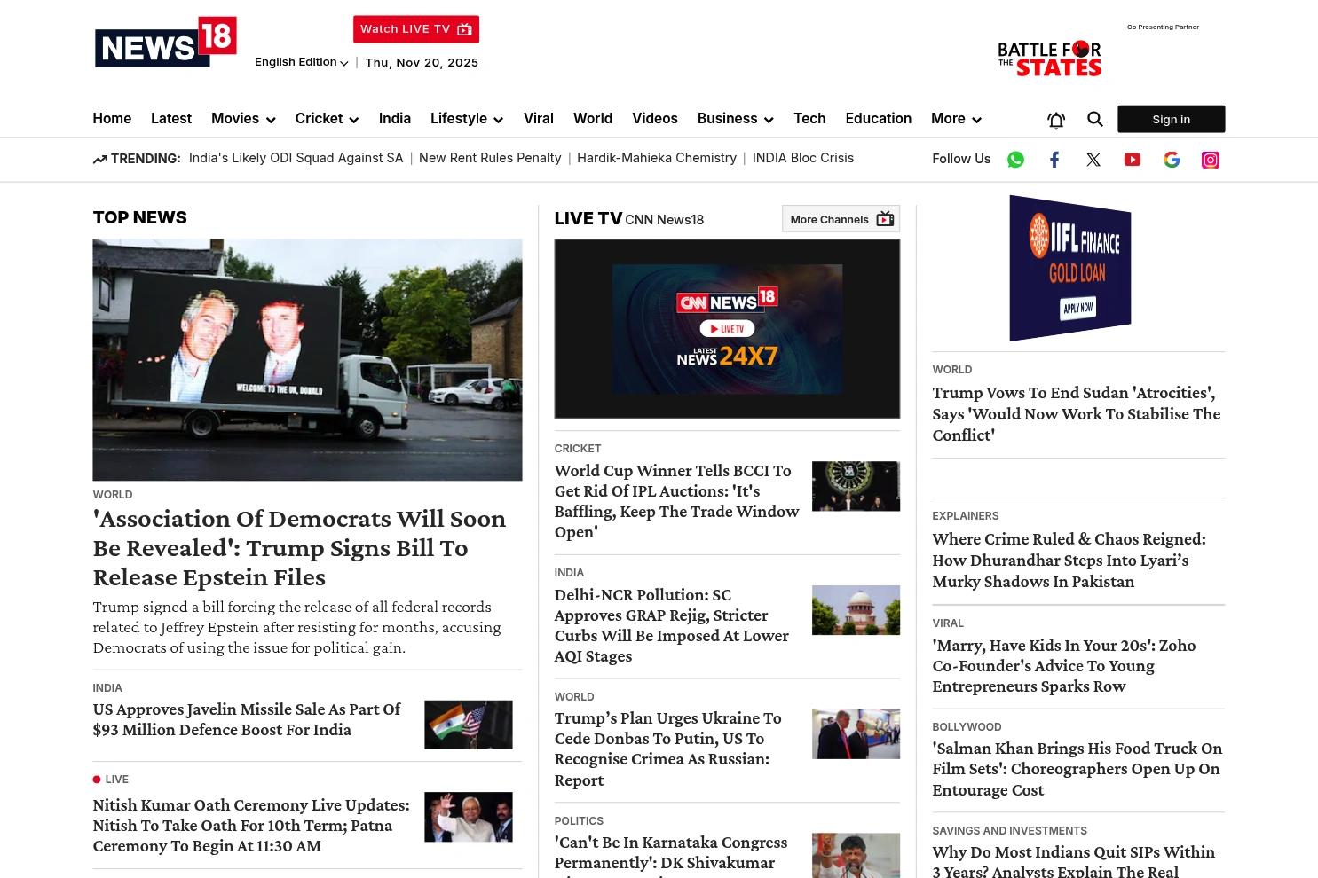Viewport: 1318px width, 878px height.
Task: Open the Dhurandhar Lyari explainer headline
Action: coord(1069,560)
